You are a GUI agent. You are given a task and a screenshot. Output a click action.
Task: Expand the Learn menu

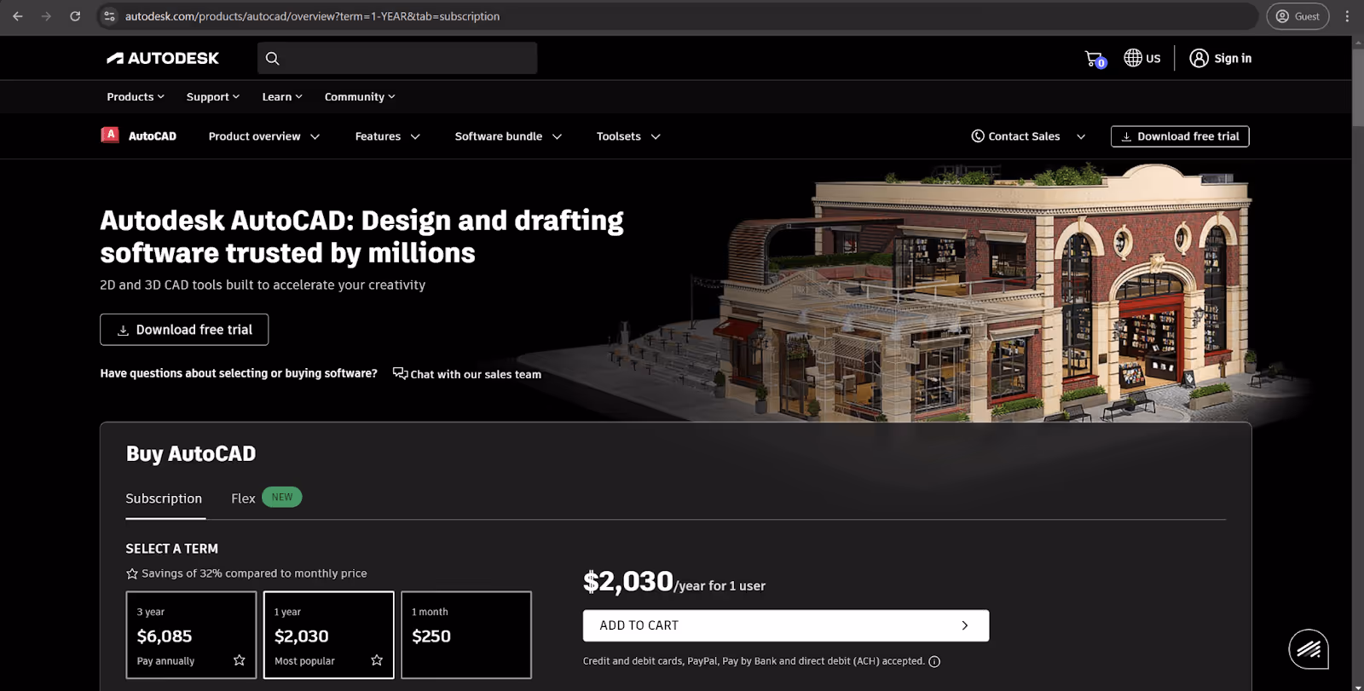(x=282, y=97)
